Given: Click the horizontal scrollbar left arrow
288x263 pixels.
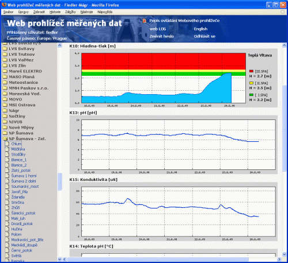Looking at the screenshot, I should pos(65,260).
